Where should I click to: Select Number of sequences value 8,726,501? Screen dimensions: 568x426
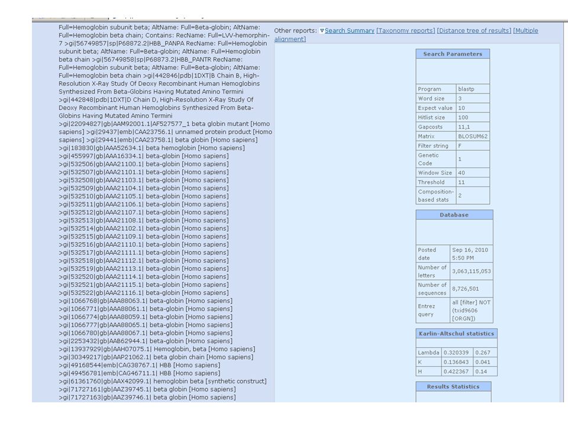tap(465, 289)
